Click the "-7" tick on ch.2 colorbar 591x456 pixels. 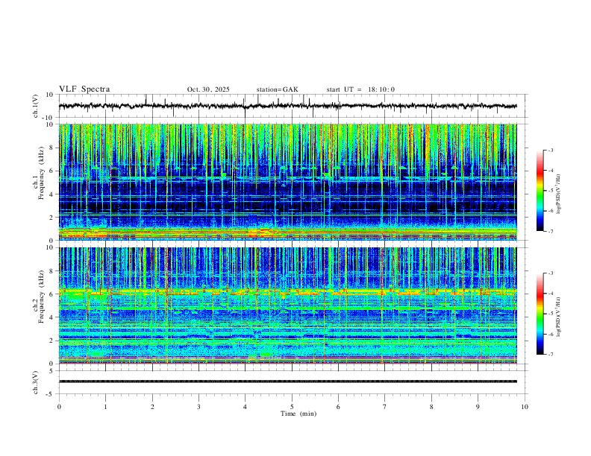[551, 355]
